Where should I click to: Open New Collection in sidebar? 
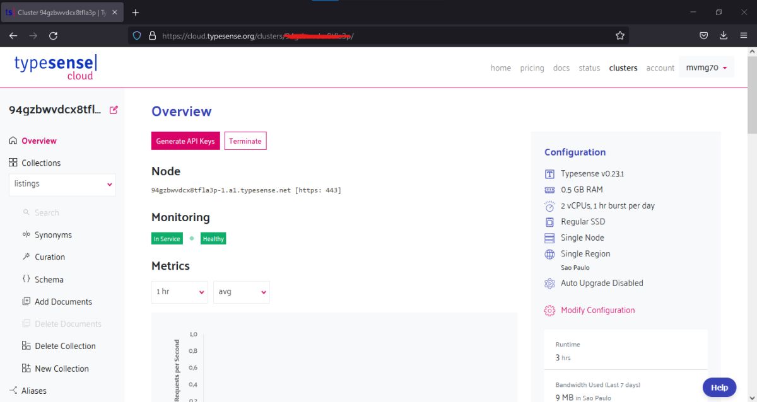tap(62, 369)
